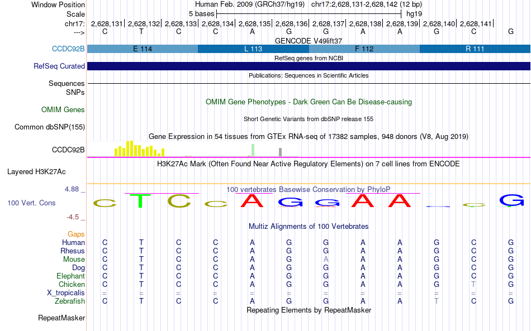
Task: Click the Common dbSNP(155) track label
Action: (49, 127)
